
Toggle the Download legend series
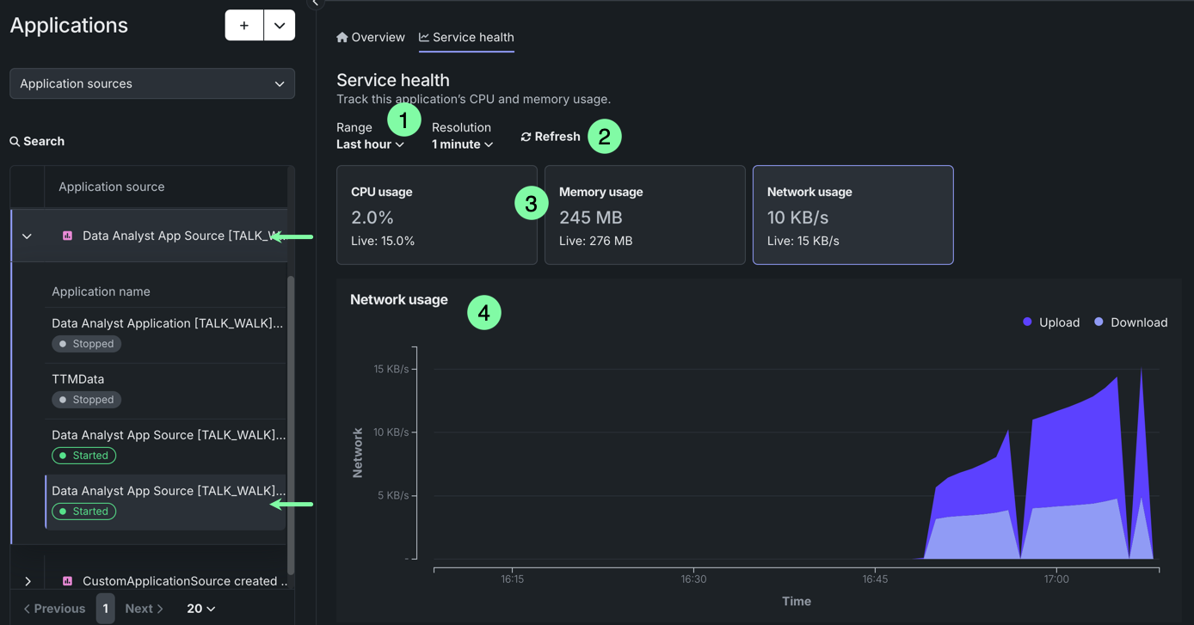1130,322
